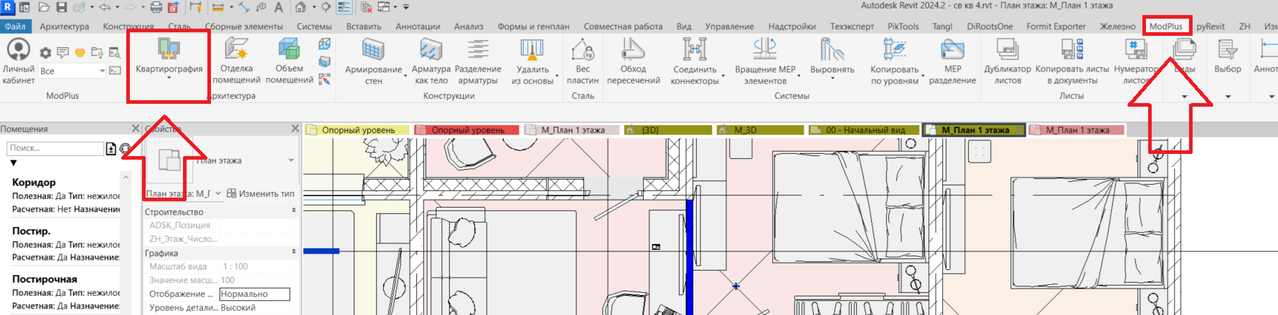Open the 00 - Начальный вид tab
This screenshot has height=315, width=1278.
pyautogui.click(x=863, y=130)
